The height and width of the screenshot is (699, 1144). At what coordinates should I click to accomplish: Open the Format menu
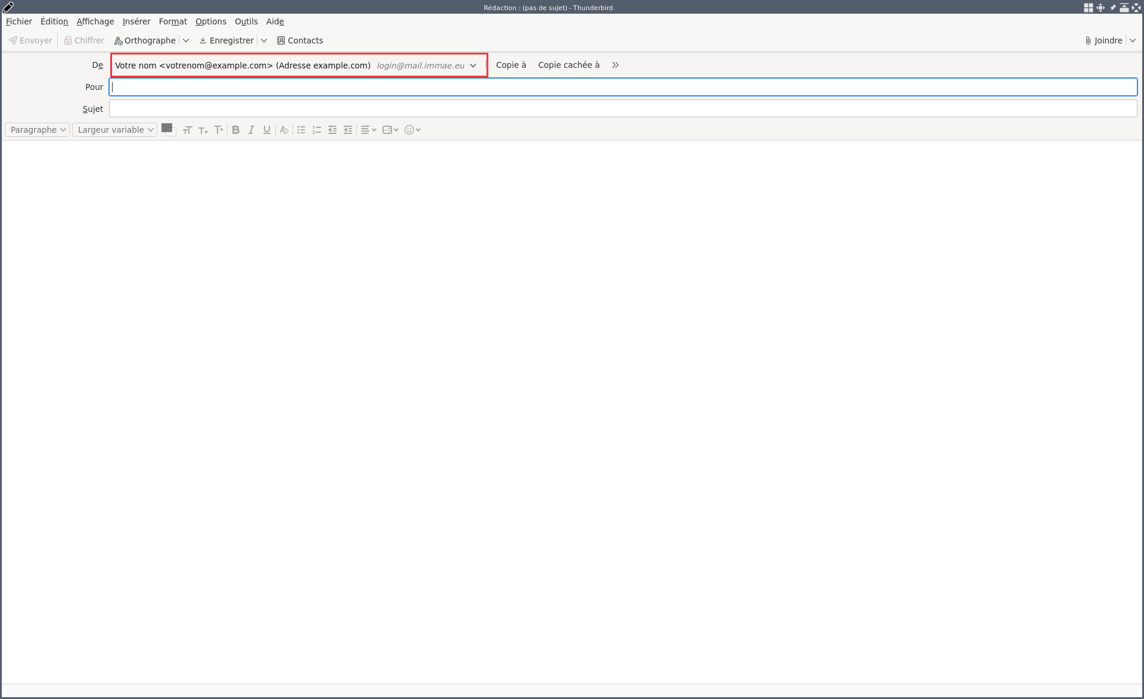click(173, 21)
